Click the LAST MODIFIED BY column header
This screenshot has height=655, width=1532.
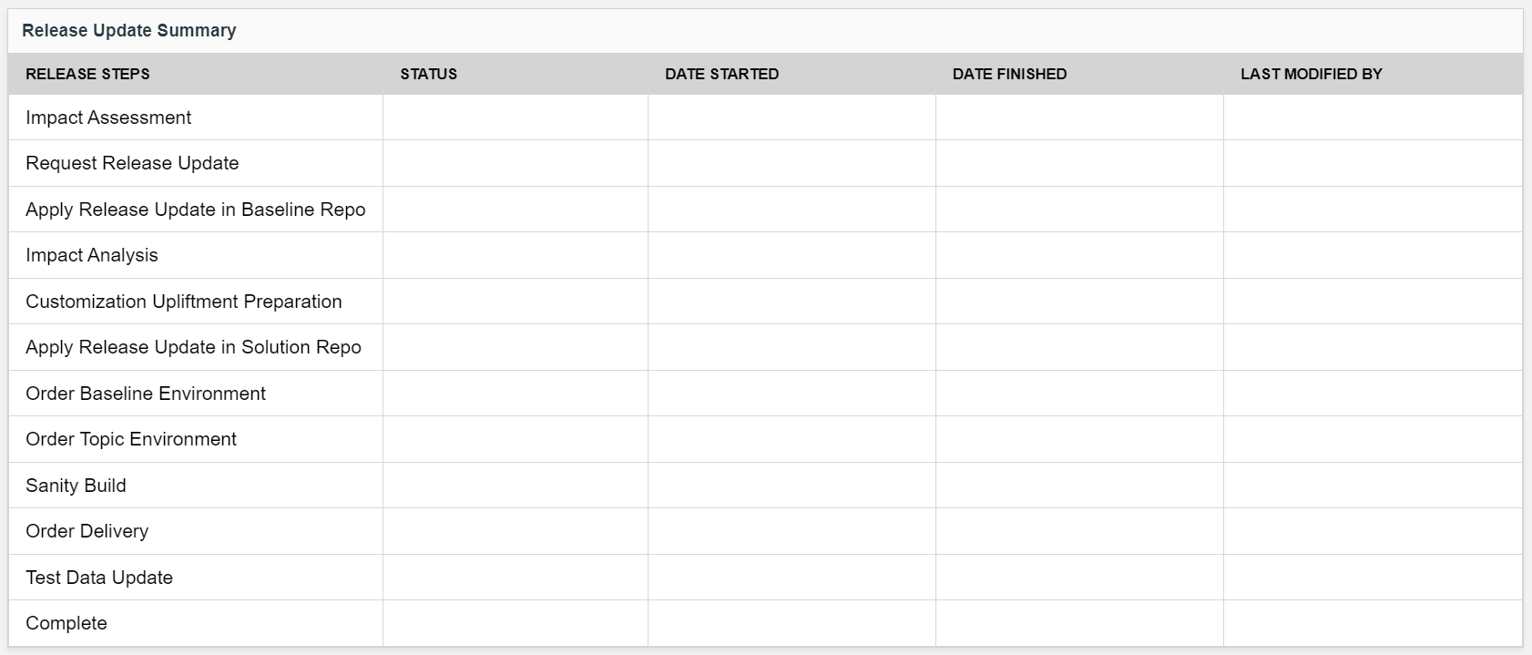1311,74
